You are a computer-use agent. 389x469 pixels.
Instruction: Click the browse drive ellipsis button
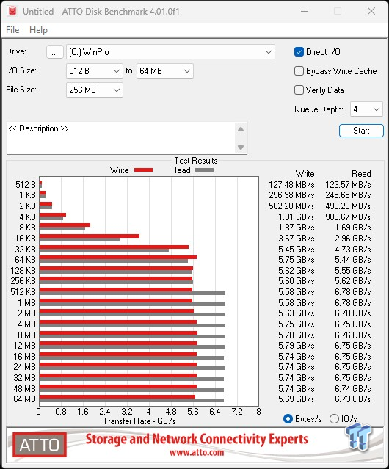pos(55,52)
